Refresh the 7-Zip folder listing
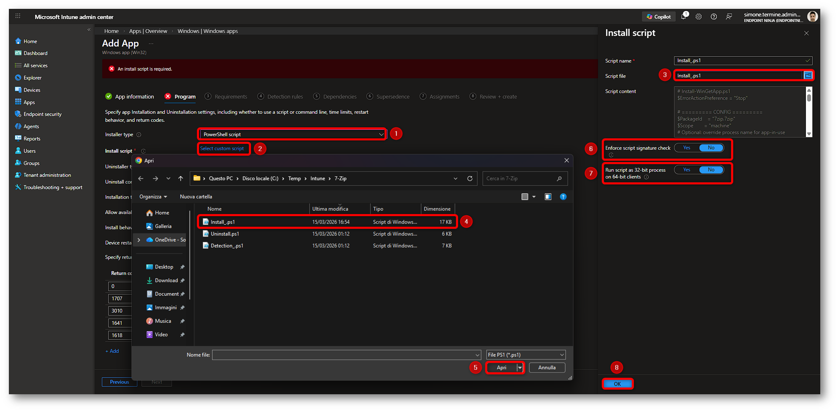The image size is (838, 412). (470, 179)
